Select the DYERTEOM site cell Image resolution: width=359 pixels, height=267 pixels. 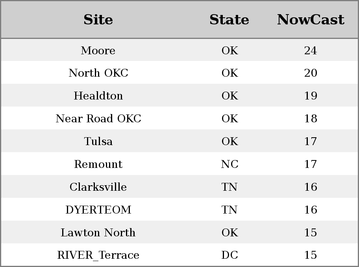(x=98, y=210)
